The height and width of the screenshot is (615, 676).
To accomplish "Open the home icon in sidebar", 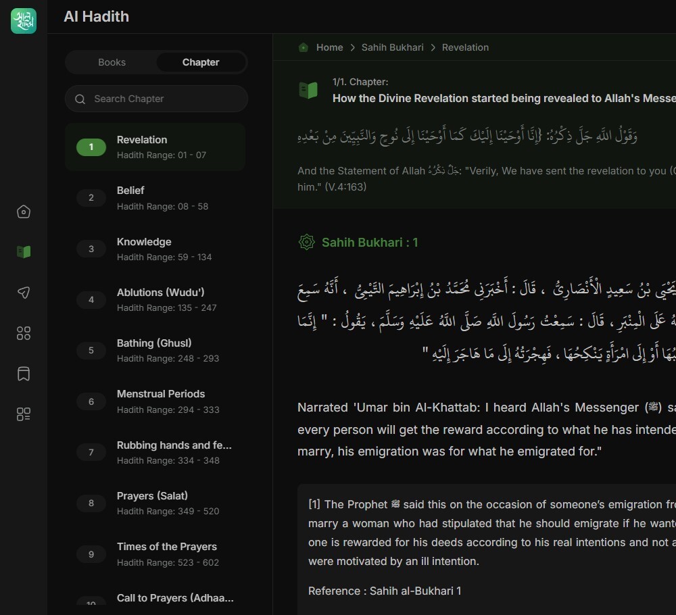I will (23, 212).
